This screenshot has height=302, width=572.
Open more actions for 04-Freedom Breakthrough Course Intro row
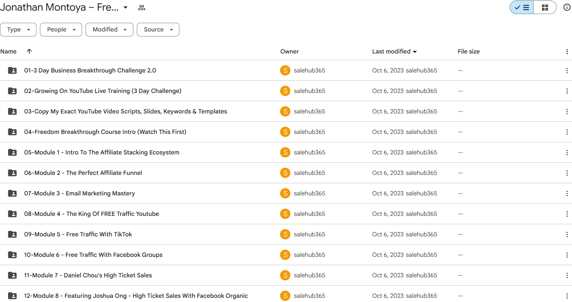tap(567, 132)
